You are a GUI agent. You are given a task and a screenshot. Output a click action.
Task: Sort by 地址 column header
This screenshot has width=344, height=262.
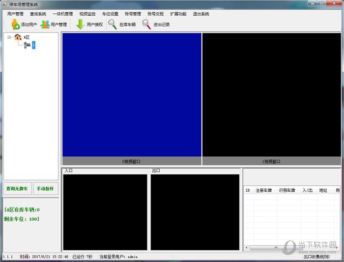click(326, 190)
